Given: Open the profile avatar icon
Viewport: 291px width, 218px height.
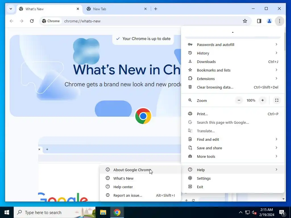Looking at the screenshot, I should pyautogui.click(x=269, y=21).
